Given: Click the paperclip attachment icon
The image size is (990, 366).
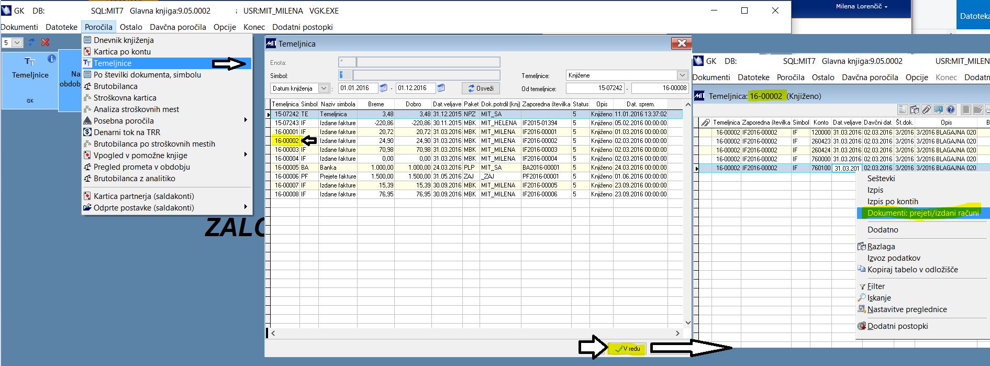Looking at the screenshot, I should point(927,109).
